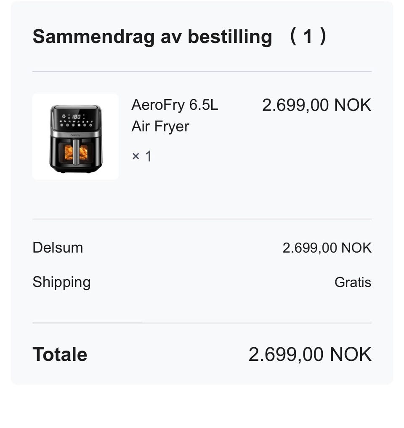This screenshot has width=404, height=428.
Task: Click the "Air Fryer" text line
Action: [x=160, y=126]
